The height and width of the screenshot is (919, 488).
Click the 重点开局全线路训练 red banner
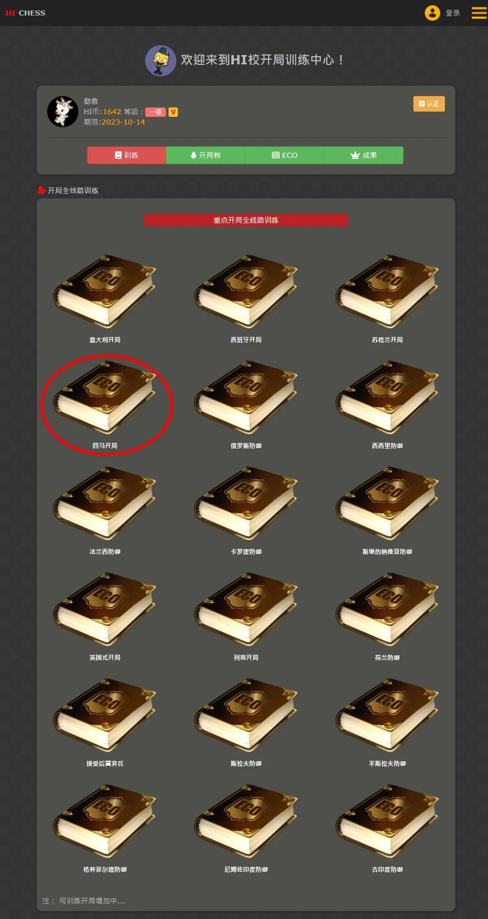(x=246, y=220)
